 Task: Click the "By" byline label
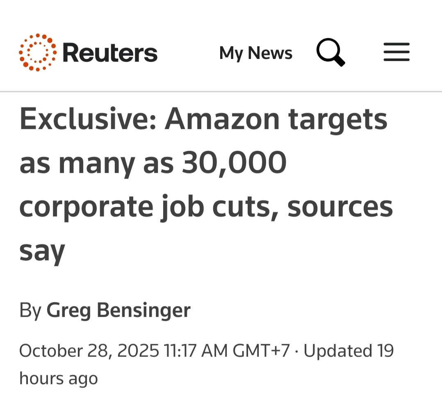[x=30, y=310]
